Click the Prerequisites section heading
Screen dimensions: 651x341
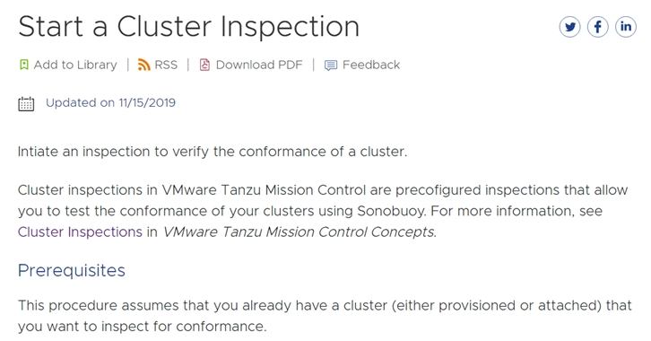(x=72, y=270)
